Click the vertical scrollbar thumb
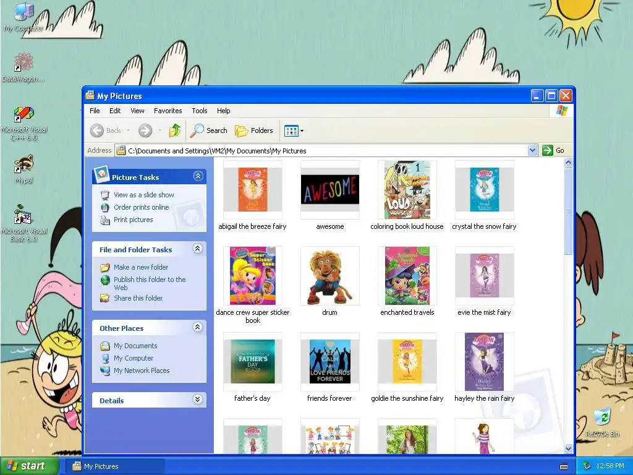Viewport: 633px width, 475px height. click(568, 211)
